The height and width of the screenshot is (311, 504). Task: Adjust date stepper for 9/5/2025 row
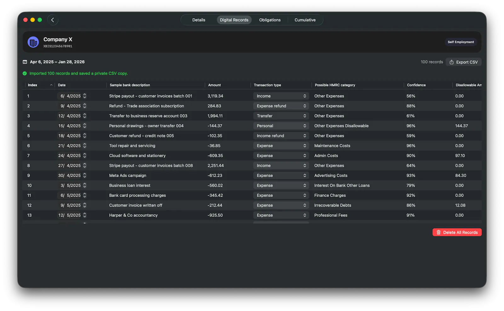(85, 205)
